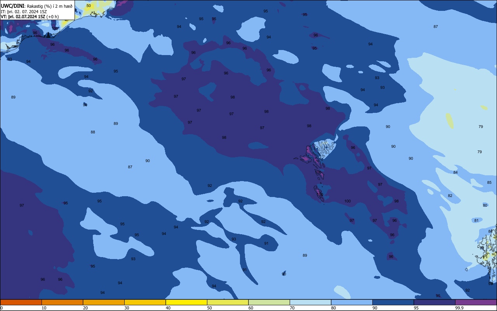Select the 'Rakastig (%) í 2 m hæð' label
Screen dimensions: 497x311
[50, 6]
